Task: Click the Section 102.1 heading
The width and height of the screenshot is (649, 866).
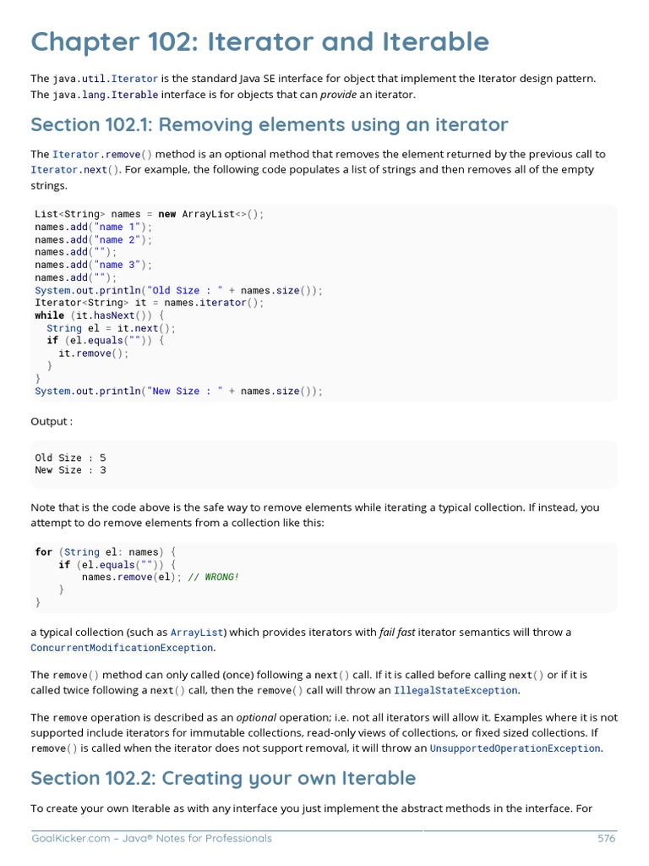Action: [x=269, y=125]
